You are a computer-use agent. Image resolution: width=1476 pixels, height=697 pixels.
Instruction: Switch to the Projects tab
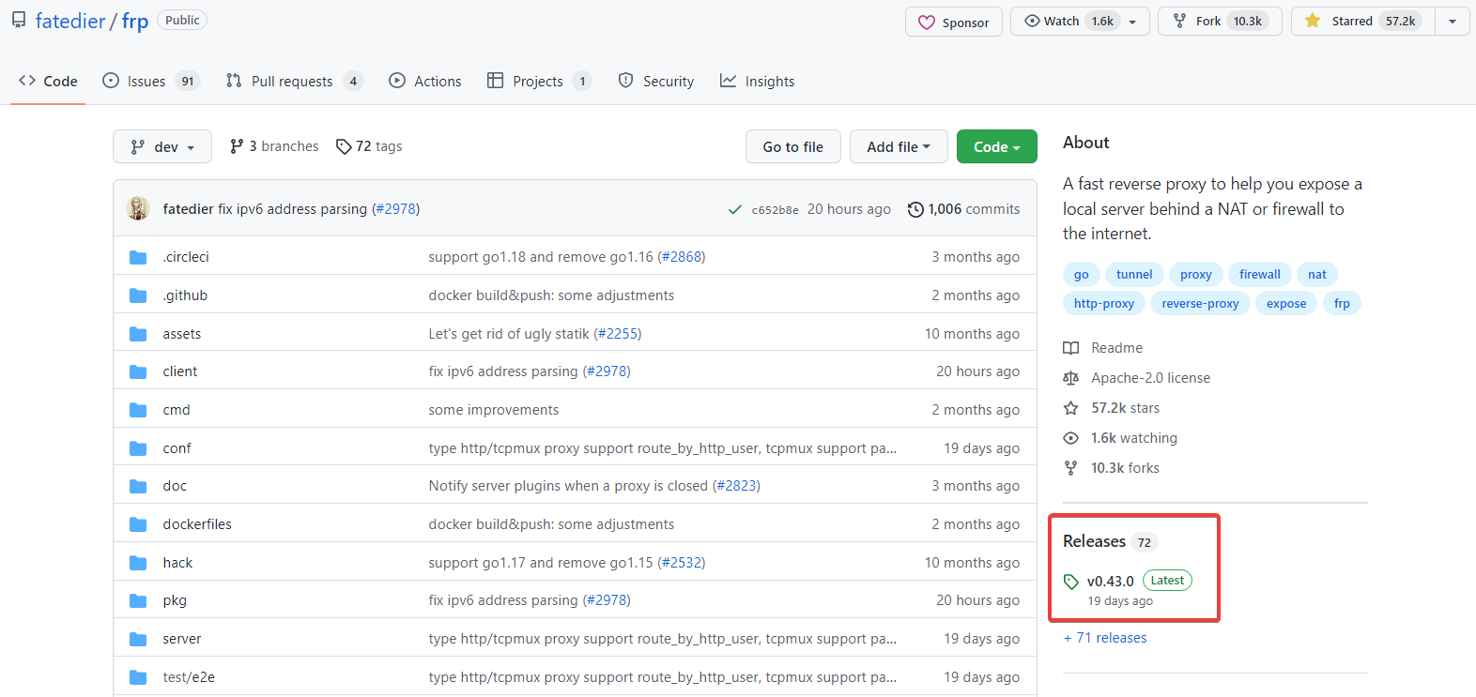pos(539,82)
